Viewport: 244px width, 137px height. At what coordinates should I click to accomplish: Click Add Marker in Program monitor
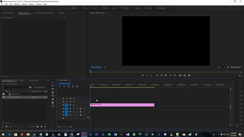point(143,75)
